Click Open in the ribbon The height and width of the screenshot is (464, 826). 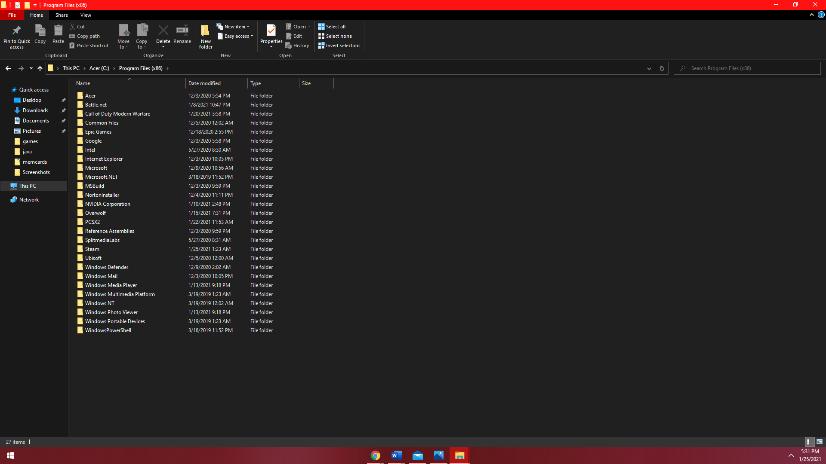(x=298, y=27)
